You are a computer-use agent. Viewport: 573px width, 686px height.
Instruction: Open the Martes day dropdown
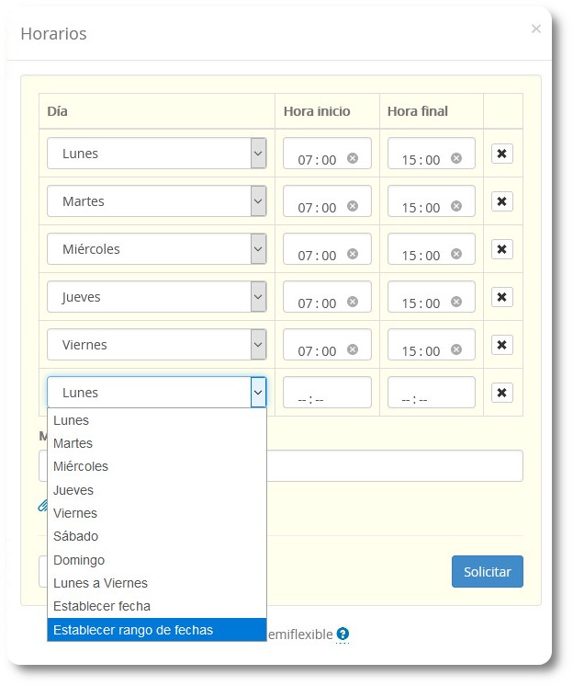156,201
